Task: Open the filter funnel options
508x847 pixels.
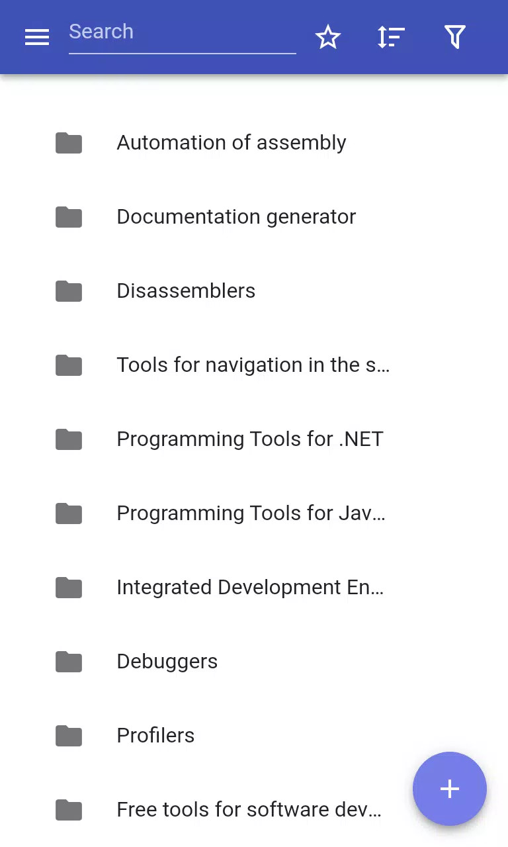Action: [x=455, y=38]
